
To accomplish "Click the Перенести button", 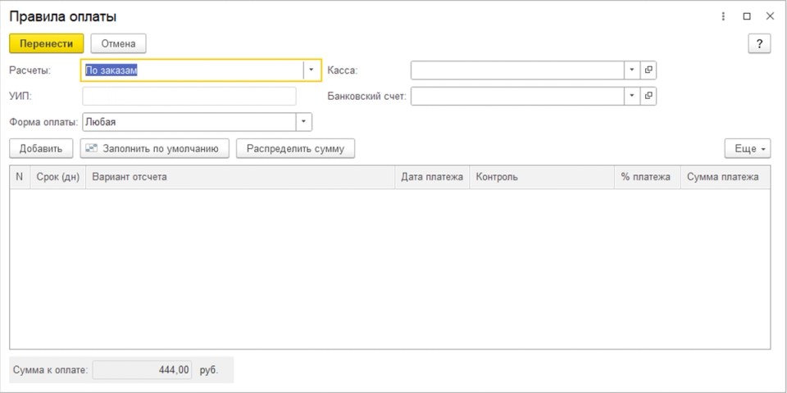I will 47,43.
